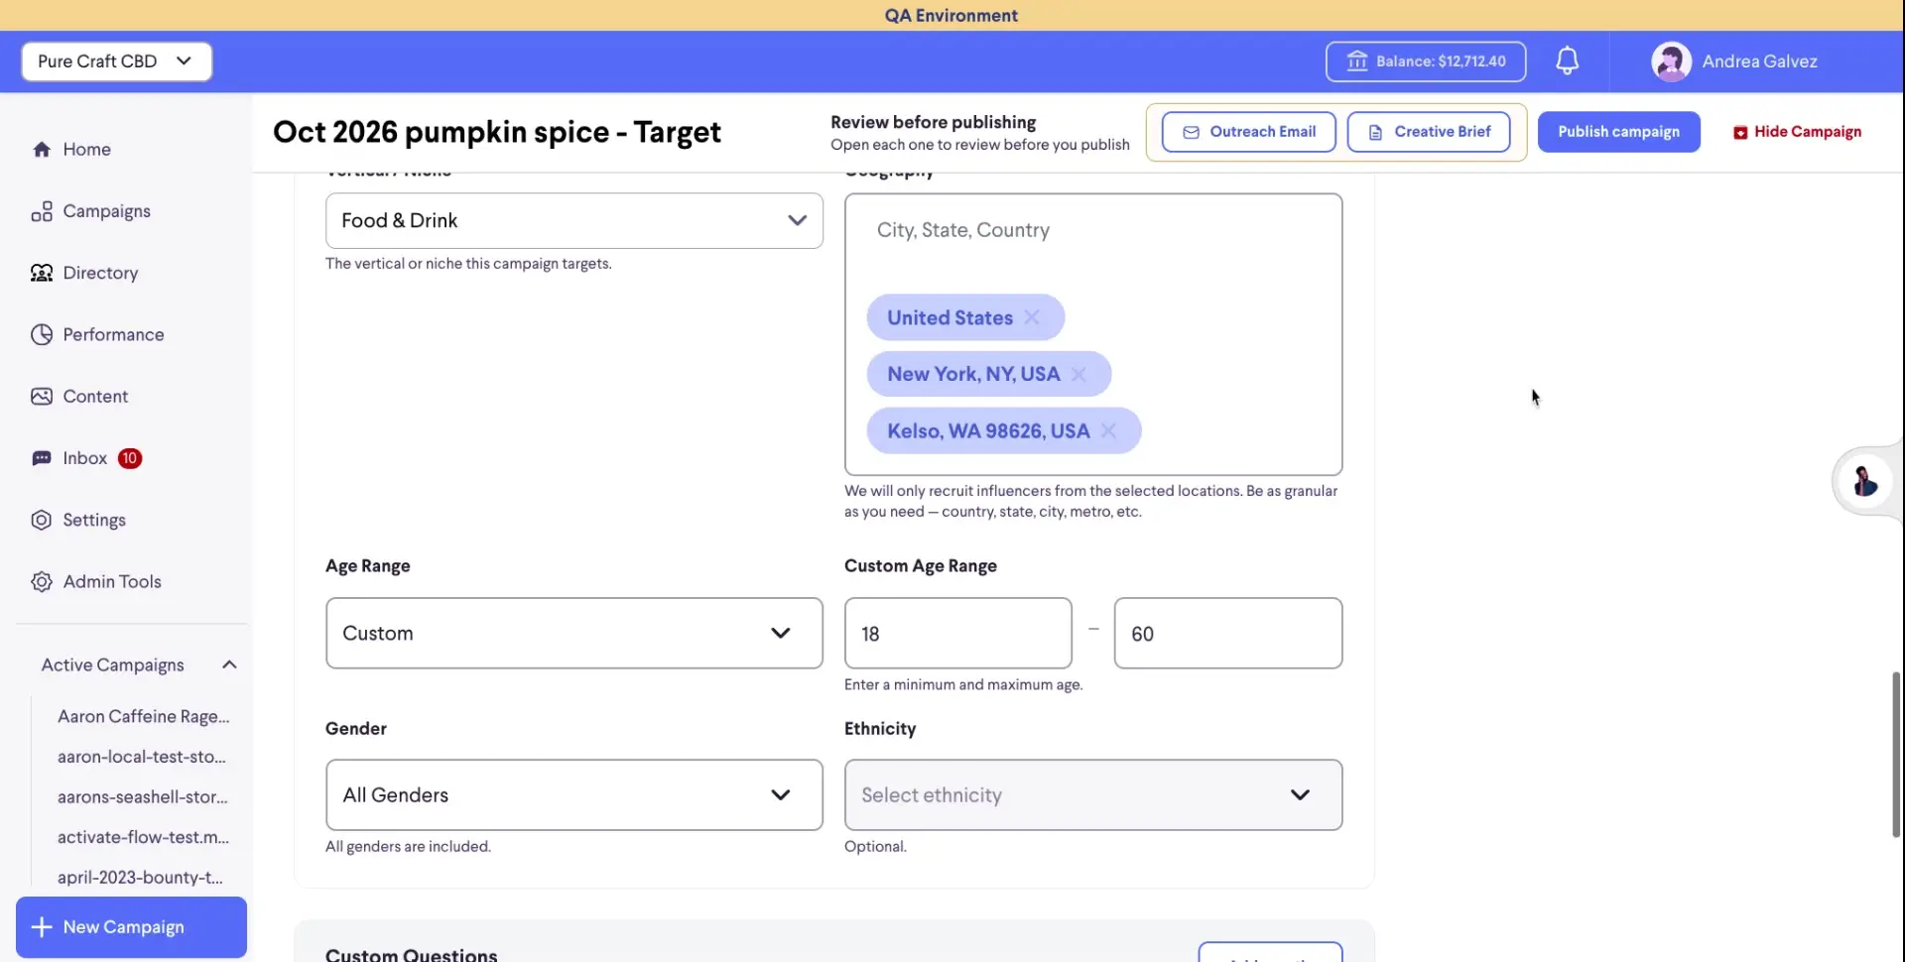Click the Campaigns sidebar icon
The width and height of the screenshot is (1905, 962).
(42, 211)
